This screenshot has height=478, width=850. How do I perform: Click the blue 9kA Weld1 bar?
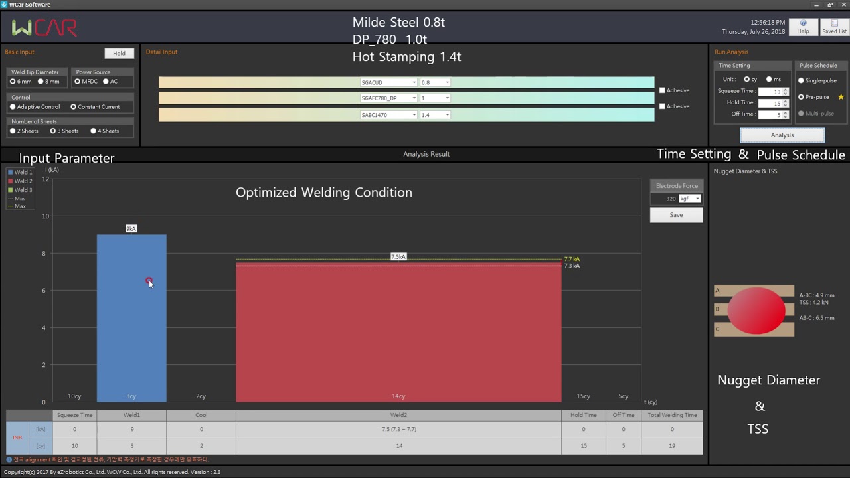131,318
